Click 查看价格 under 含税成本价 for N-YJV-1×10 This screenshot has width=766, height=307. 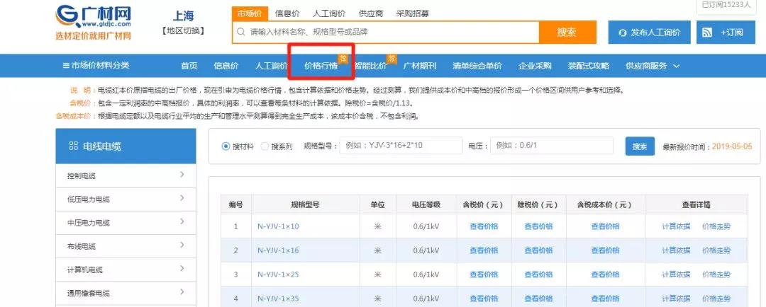point(605,226)
